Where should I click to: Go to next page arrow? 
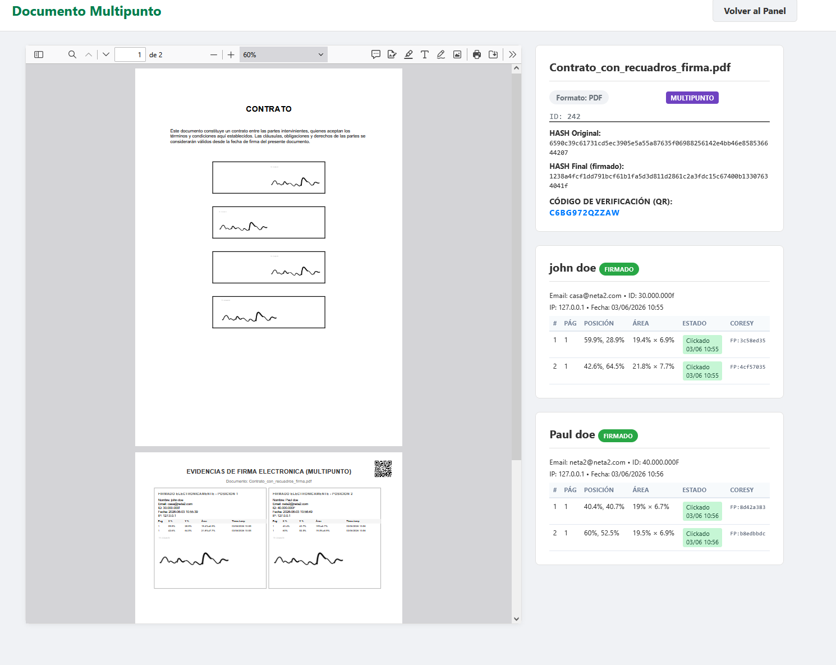coord(106,54)
